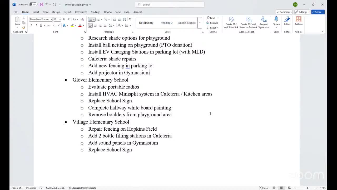This screenshot has height=190, width=337.
Task: Click Replace in Editing group
Action: point(212,23)
